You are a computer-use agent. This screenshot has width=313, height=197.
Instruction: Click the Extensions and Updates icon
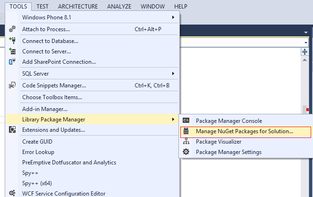click(x=12, y=129)
